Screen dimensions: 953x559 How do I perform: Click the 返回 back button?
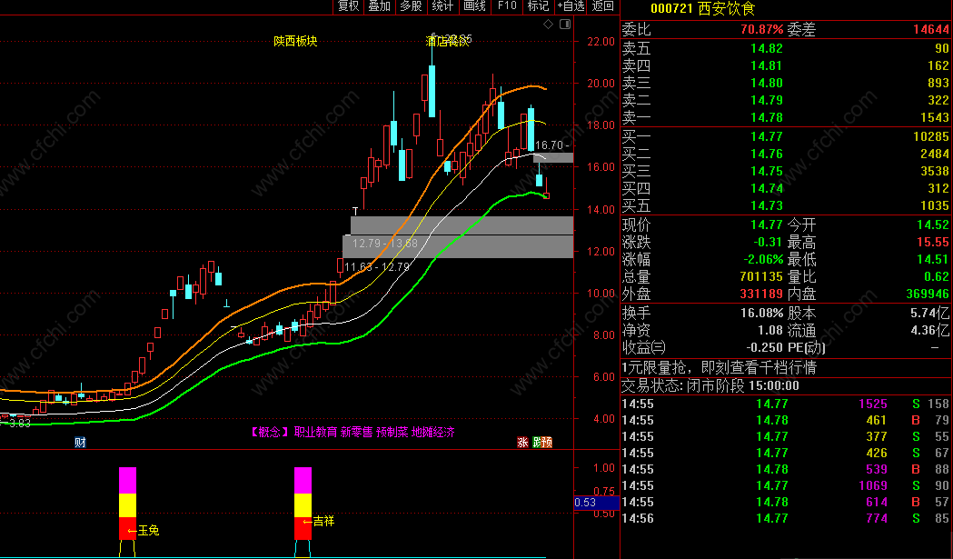(603, 6)
